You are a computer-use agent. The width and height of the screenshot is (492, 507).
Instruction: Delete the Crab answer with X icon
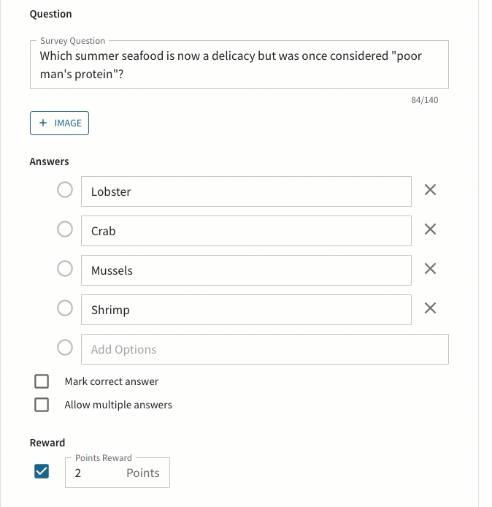coord(430,229)
